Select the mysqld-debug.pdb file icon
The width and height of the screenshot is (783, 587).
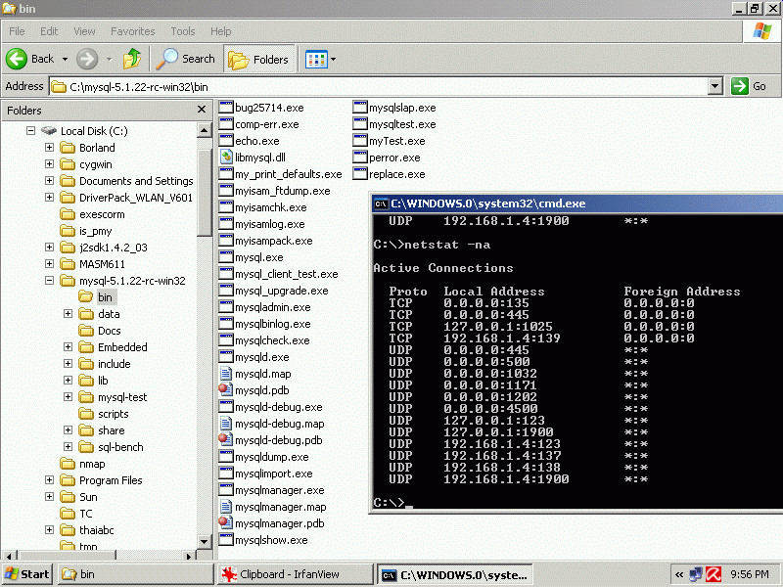pyautogui.click(x=226, y=439)
